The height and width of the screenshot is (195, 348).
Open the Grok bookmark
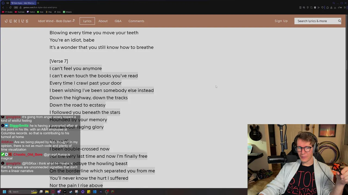point(57,12)
